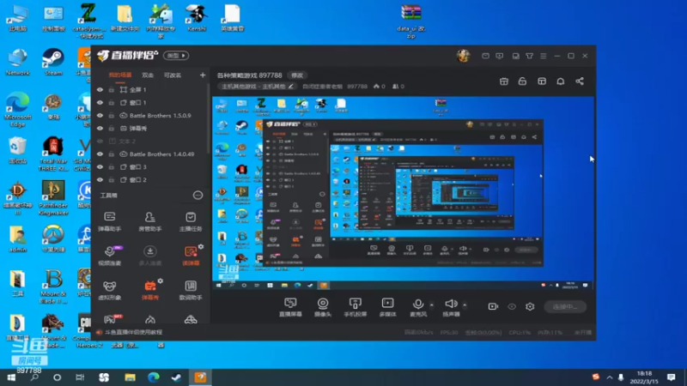Click the layout panel icon in header
The image size is (687, 386).
(x=542, y=81)
